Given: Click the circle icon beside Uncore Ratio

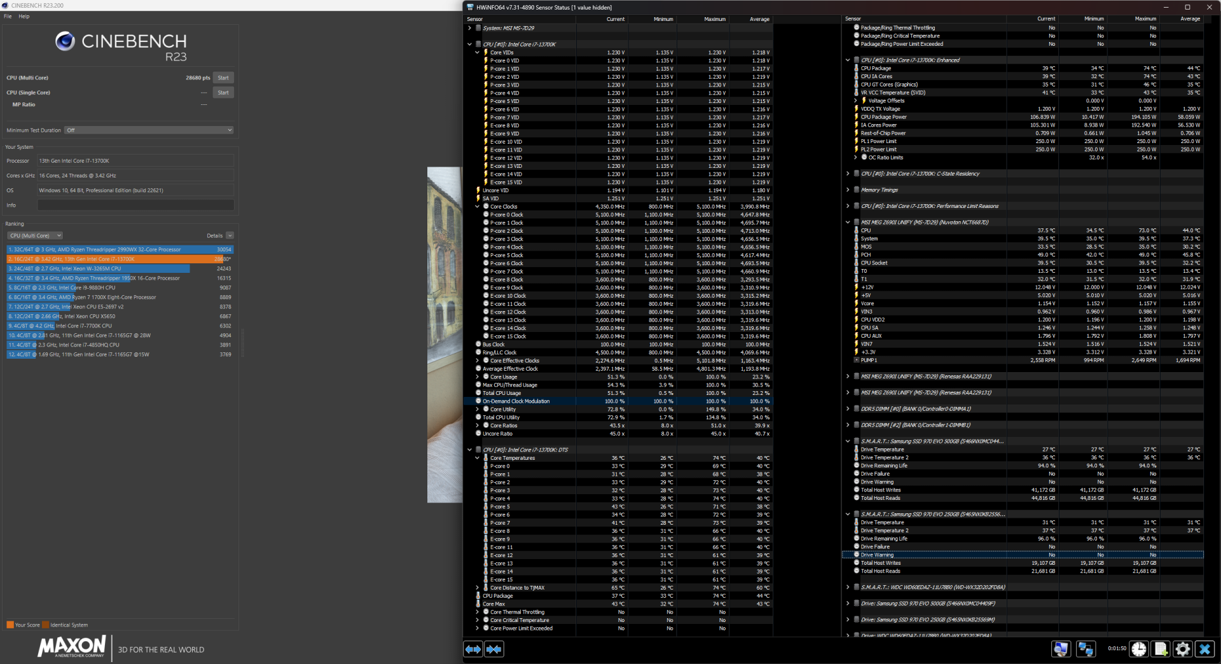Looking at the screenshot, I should click(x=478, y=434).
